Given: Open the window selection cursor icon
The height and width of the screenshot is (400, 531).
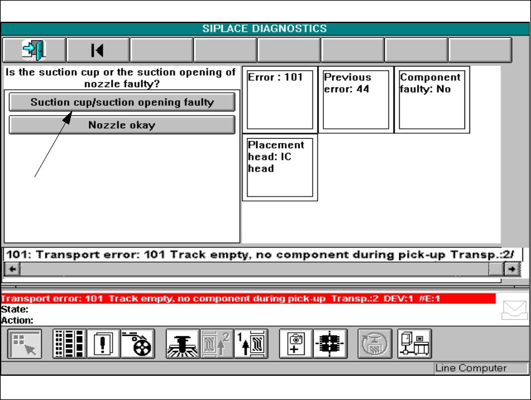Looking at the screenshot, I should (24, 344).
